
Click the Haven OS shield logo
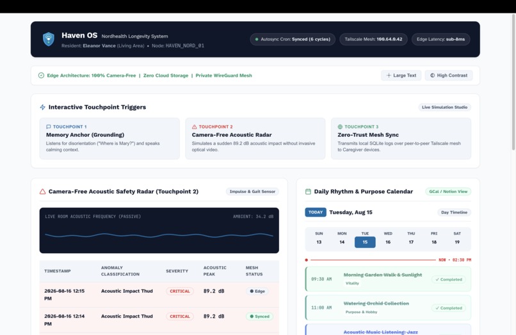point(49,39)
